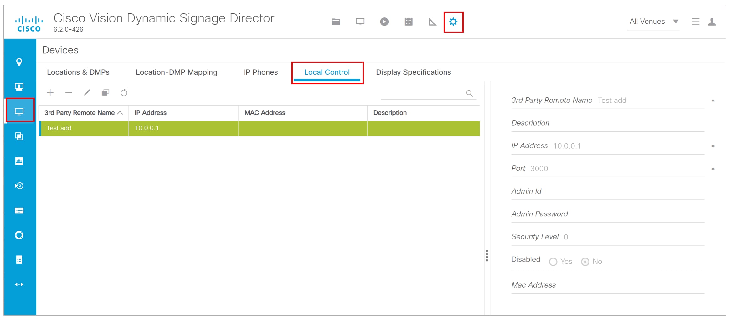This screenshot has height=320, width=731.
Task: Switch to Location-DMP Mapping tab
Action: [x=177, y=72]
